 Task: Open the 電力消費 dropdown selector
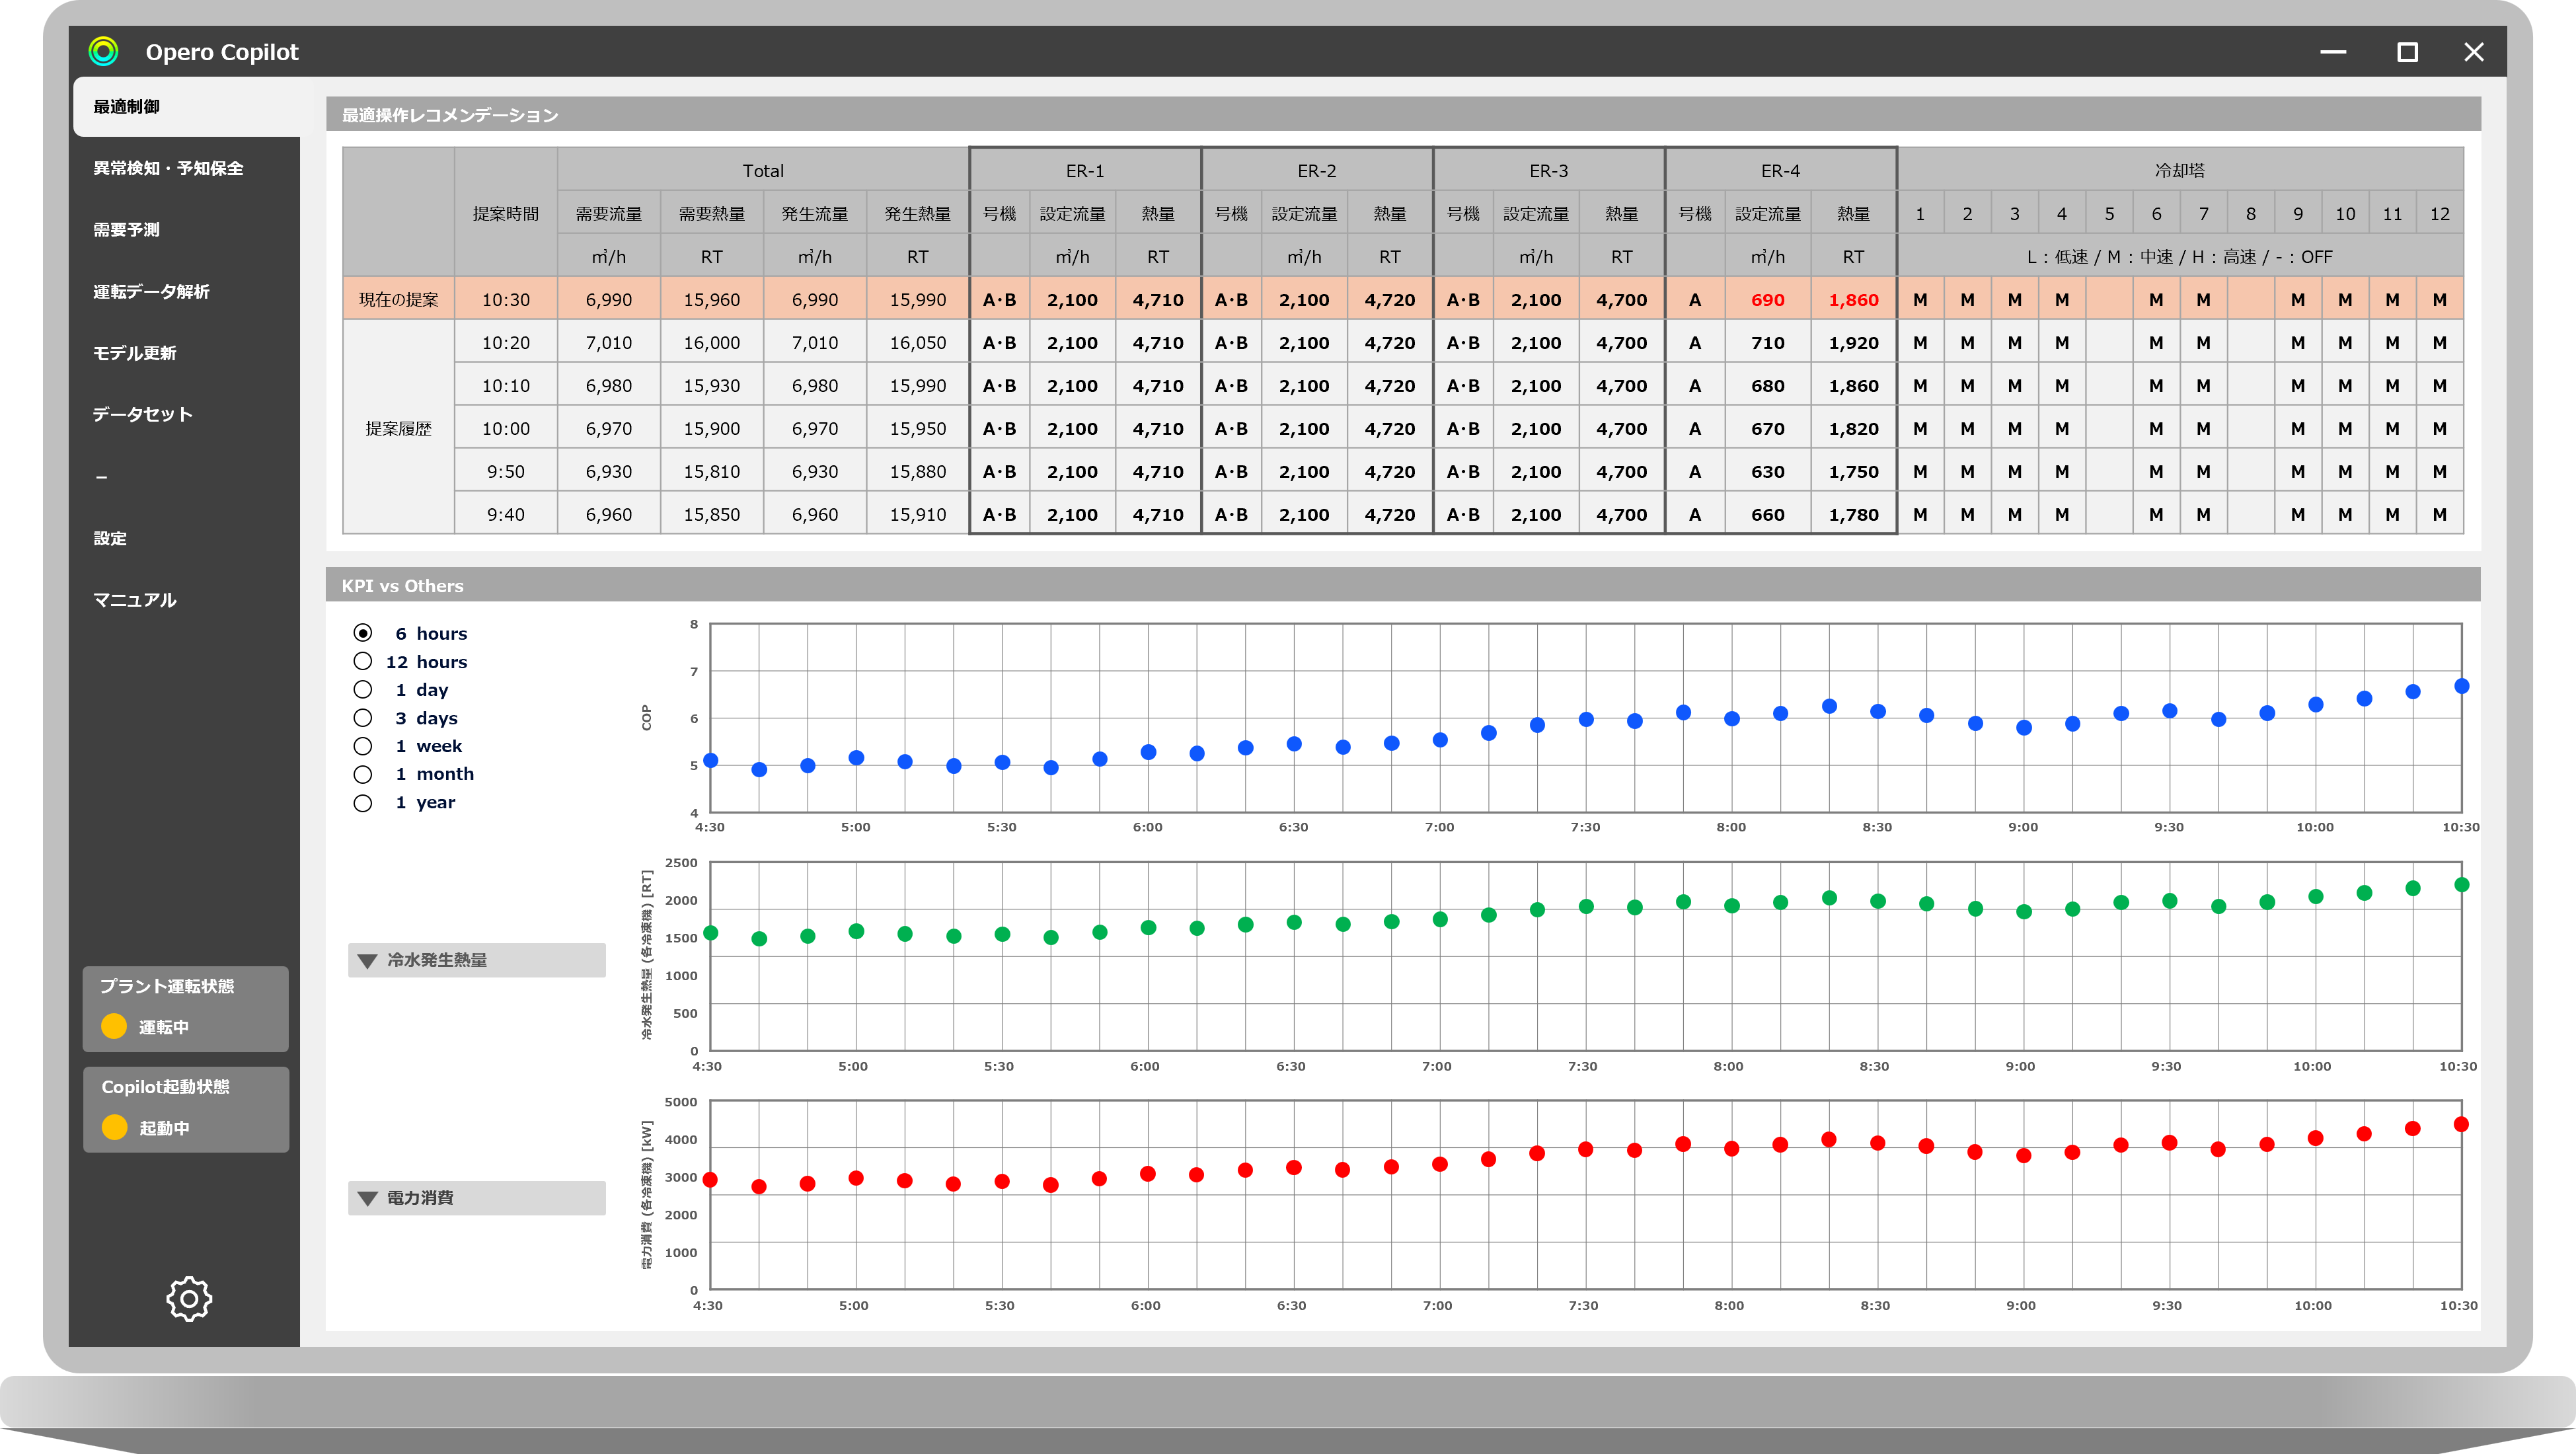[476, 1198]
